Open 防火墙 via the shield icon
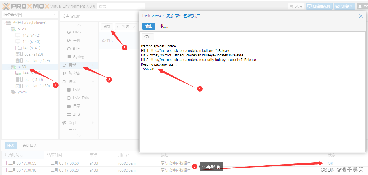Viewport: 368px width, 175px height. tap(64, 73)
